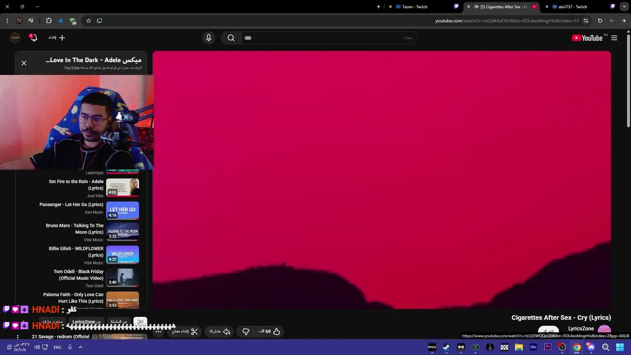Click the YouTube Create plus button

[57, 37]
